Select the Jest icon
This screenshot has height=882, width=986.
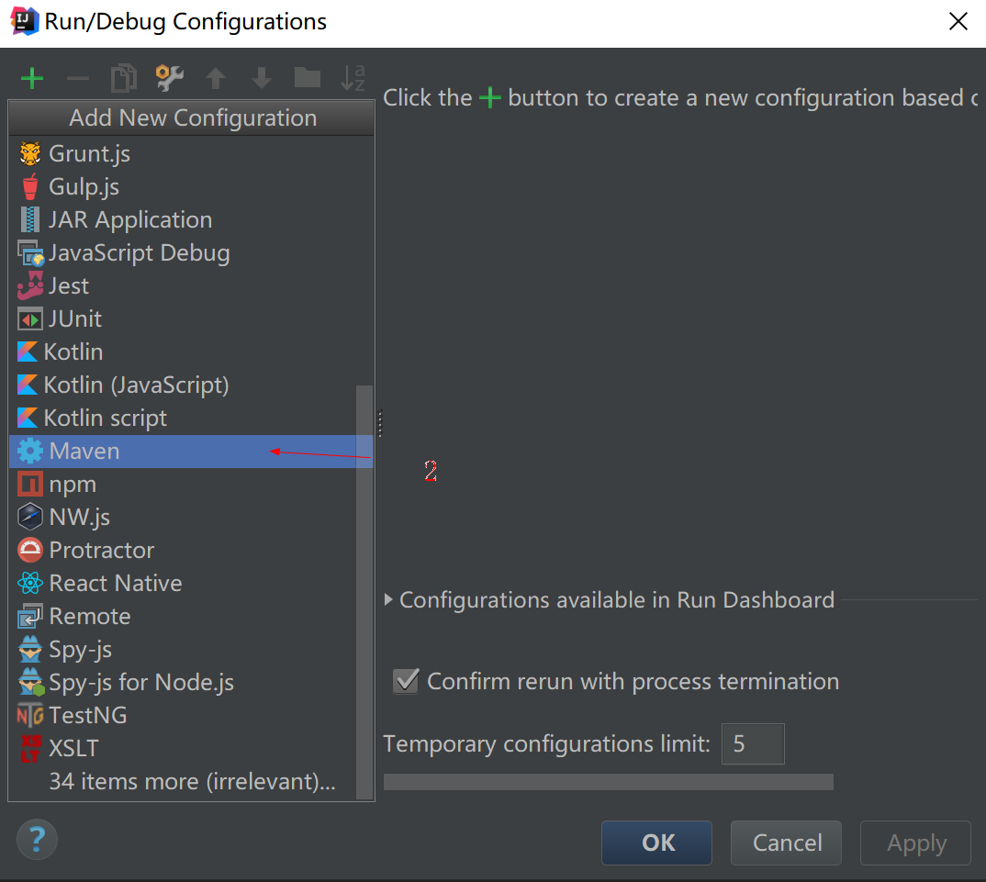click(30, 285)
